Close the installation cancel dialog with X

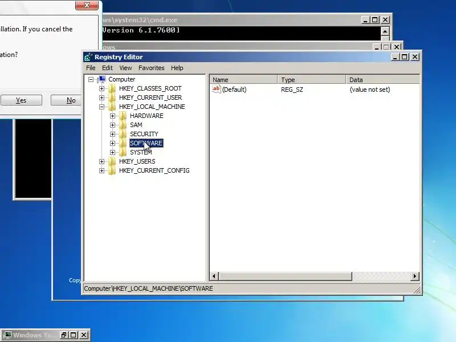coord(87,5)
